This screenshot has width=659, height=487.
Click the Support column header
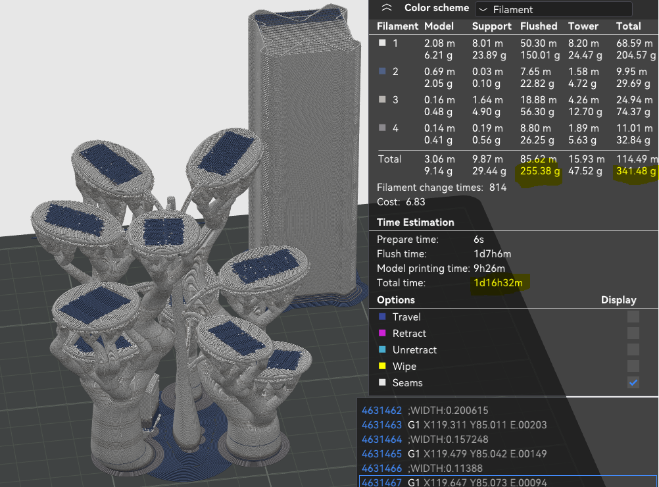coord(491,26)
